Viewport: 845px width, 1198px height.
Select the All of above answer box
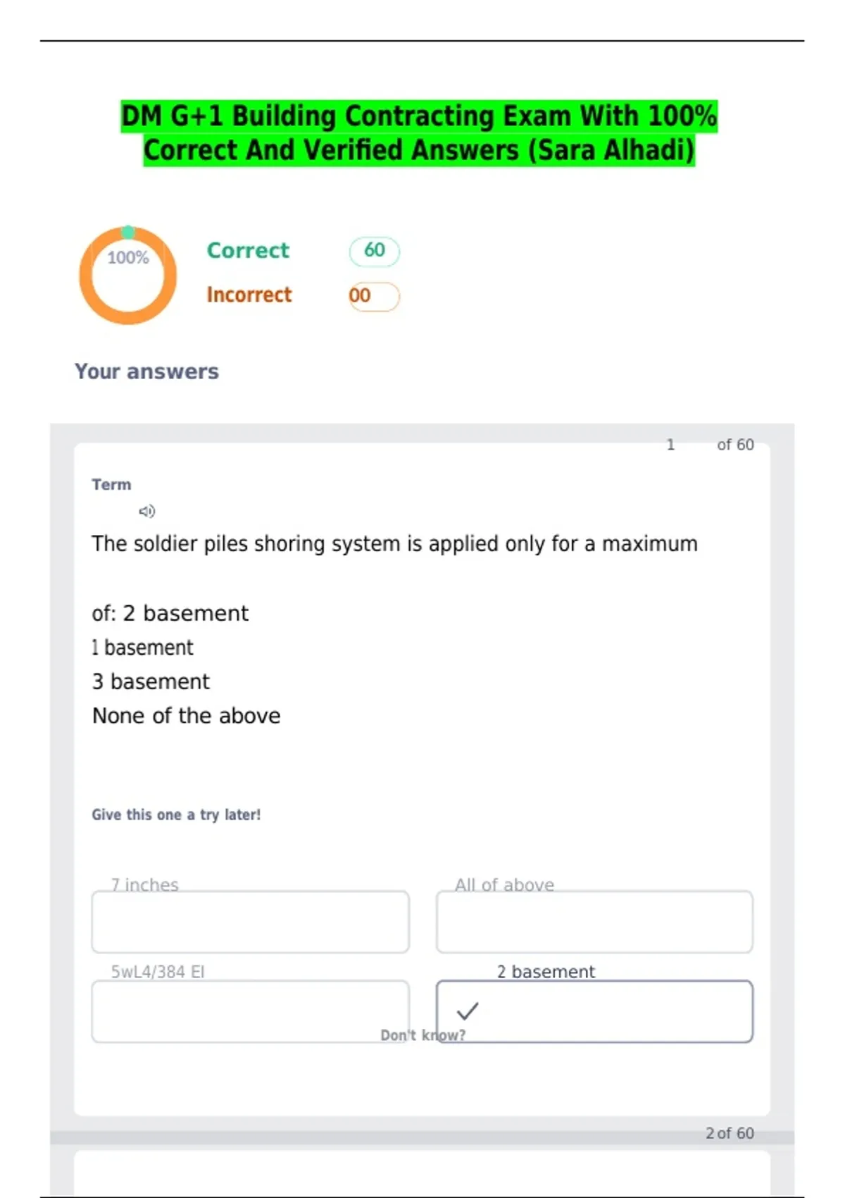(x=594, y=922)
